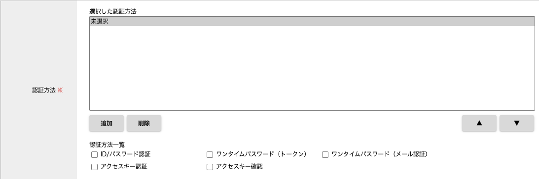This screenshot has width=539, height=179.
Task: Click the 認証方法 field label in the left panel
Action: pos(44,90)
